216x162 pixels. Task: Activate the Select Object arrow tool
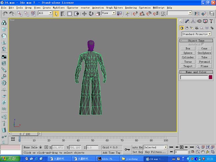pyautogui.click(x=56, y=14)
